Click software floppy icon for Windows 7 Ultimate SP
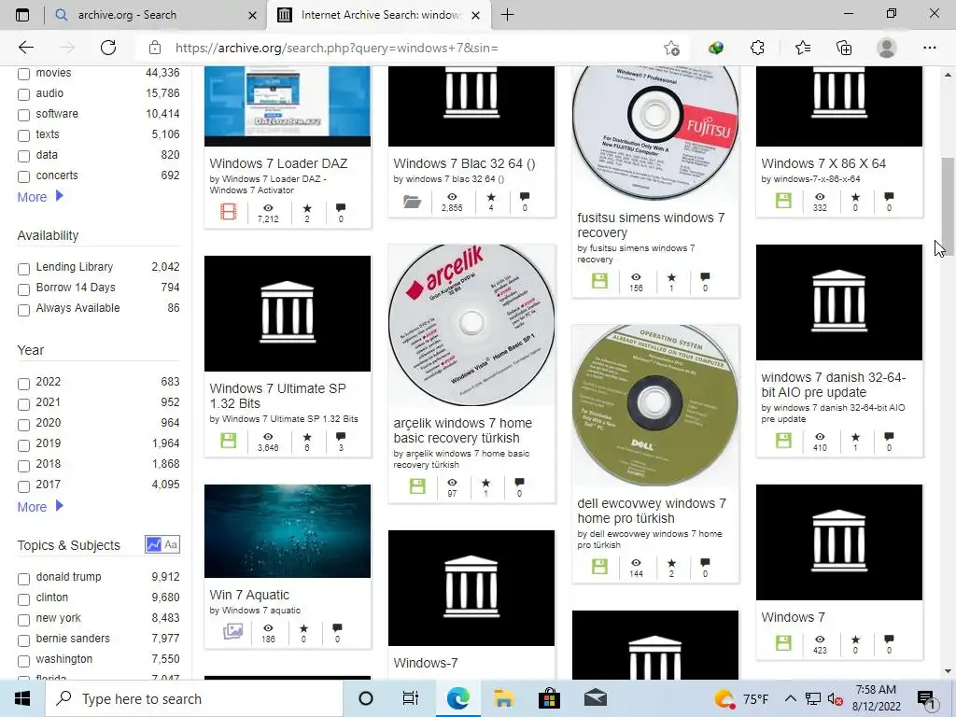This screenshot has height=717, width=956. pyautogui.click(x=229, y=441)
